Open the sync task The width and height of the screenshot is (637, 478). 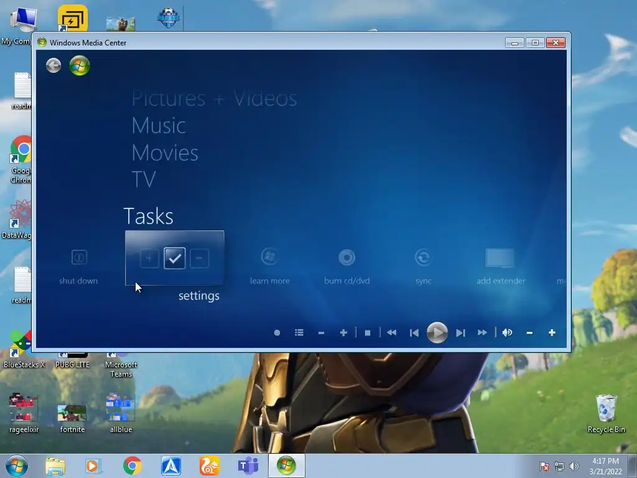click(423, 266)
